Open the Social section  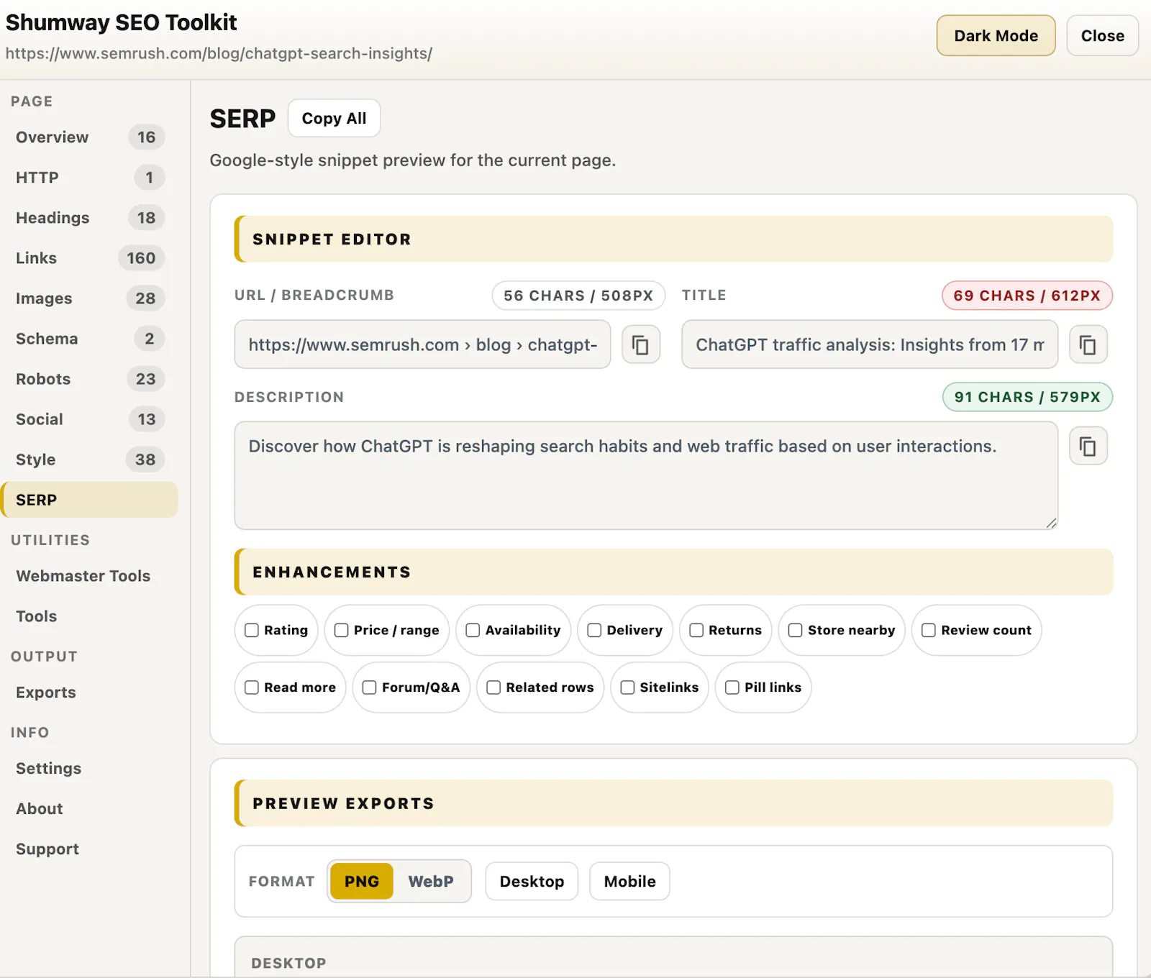pyautogui.click(x=90, y=419)
